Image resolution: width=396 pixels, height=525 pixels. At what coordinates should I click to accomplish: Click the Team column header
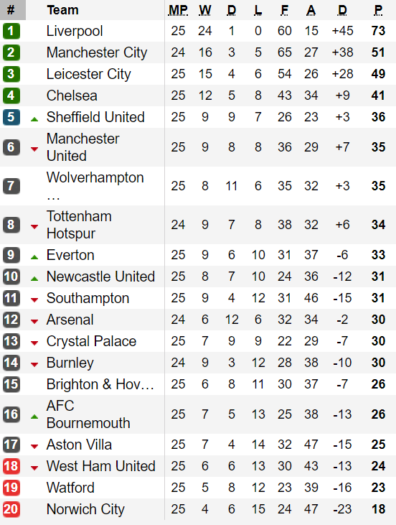pyautogui.click(x=62, y=10)
